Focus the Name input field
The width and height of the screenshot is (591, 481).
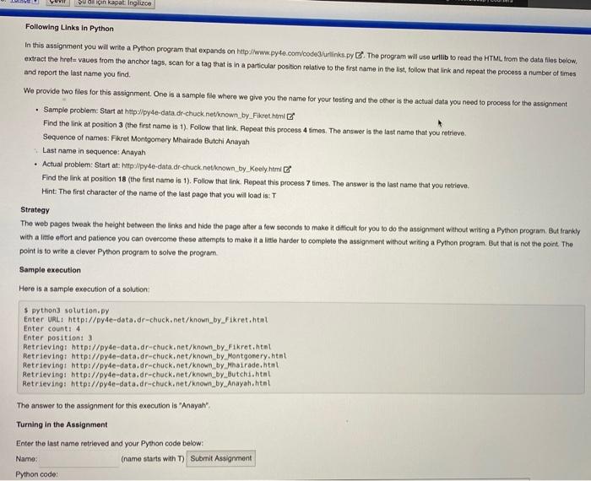79,460
